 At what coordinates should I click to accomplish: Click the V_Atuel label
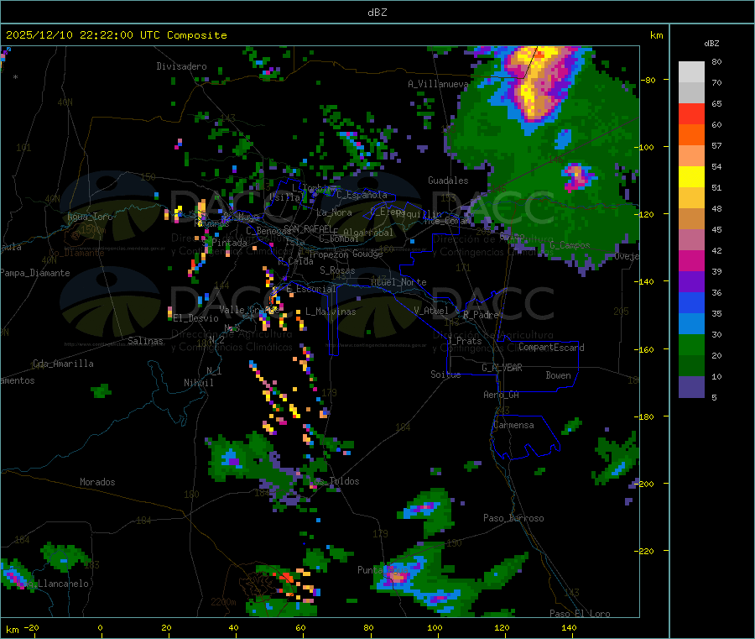(x=431, y=311)
